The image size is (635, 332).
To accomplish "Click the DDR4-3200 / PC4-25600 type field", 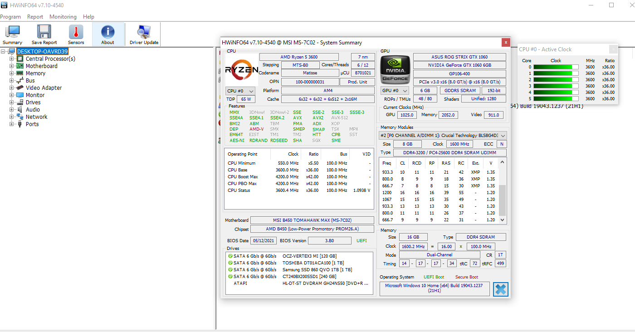I will (450, 153).
